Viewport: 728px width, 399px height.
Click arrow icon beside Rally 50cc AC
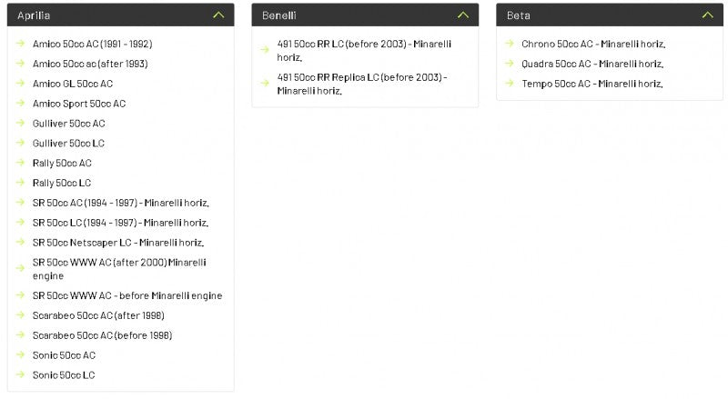tap(20, 163)
